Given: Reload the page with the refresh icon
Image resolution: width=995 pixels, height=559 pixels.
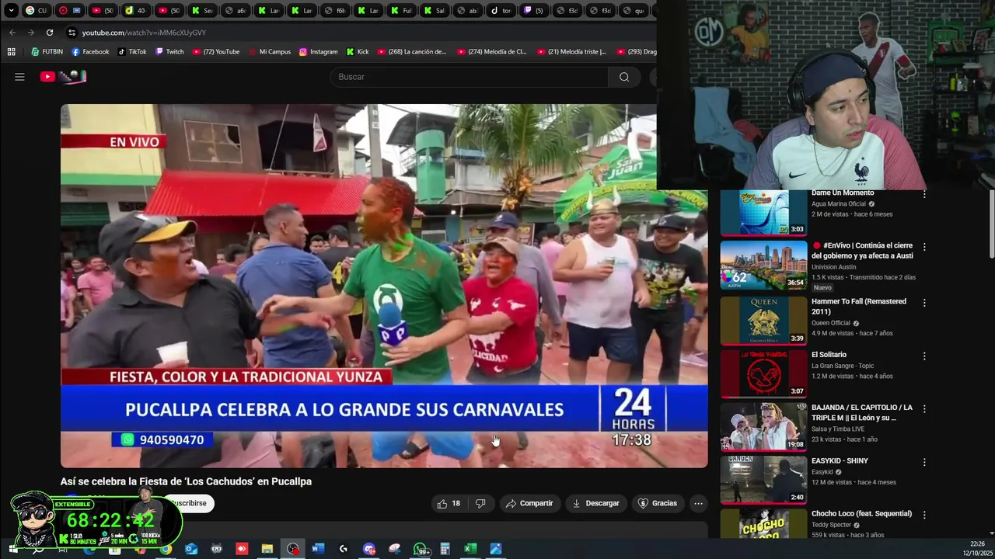Looking at the screenshot, I should [x=50, y=33].
